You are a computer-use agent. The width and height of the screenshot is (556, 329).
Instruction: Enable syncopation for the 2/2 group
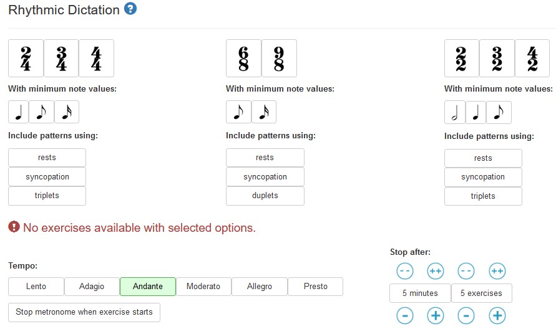[483, 177]
